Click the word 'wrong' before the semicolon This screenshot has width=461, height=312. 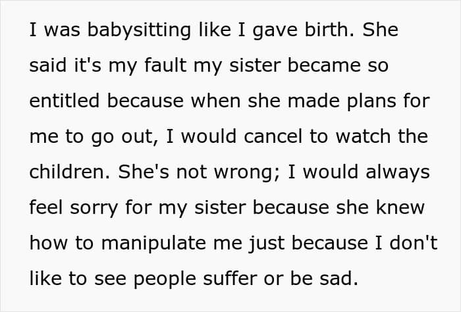pos(243,172)
